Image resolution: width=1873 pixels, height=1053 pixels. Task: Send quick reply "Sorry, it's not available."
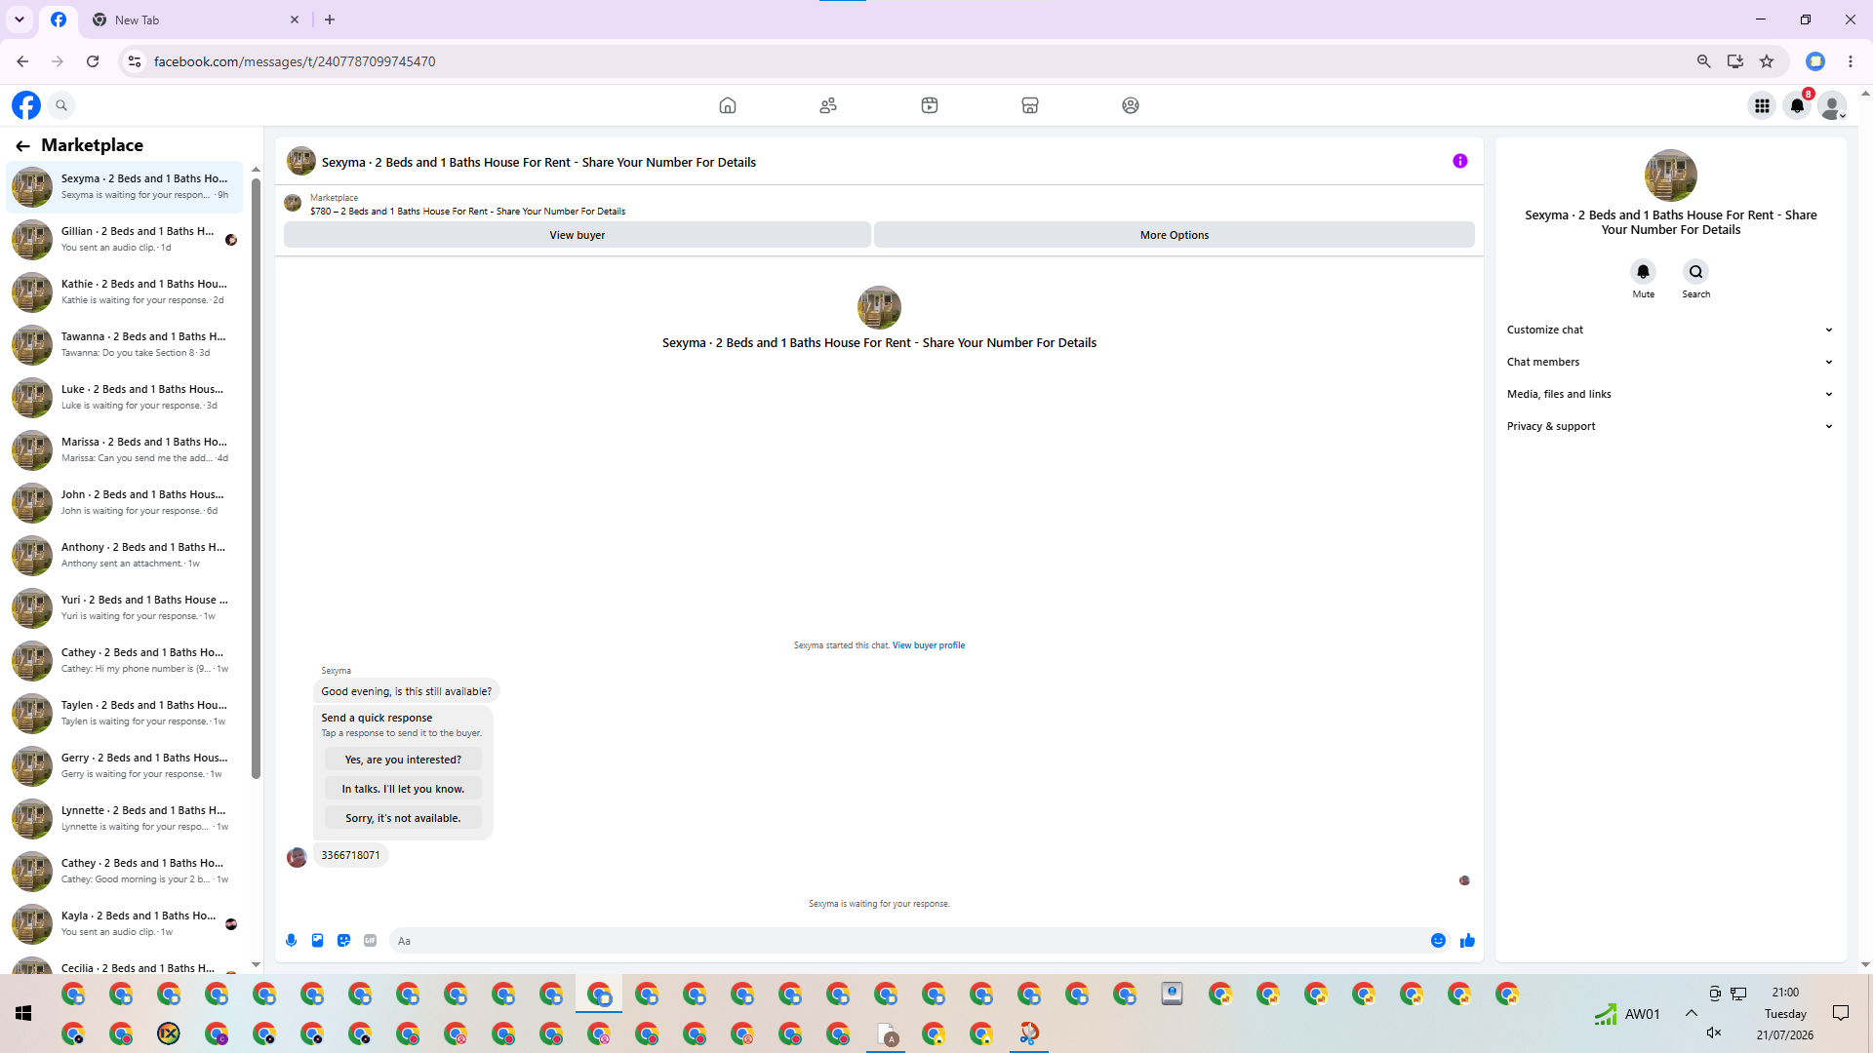[403, 818]
